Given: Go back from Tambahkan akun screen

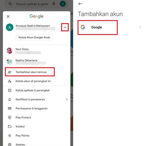Looking at the screenshot, I should [x=80, y=4].
